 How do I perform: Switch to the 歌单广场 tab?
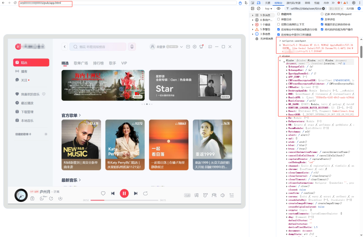(81, 63)
